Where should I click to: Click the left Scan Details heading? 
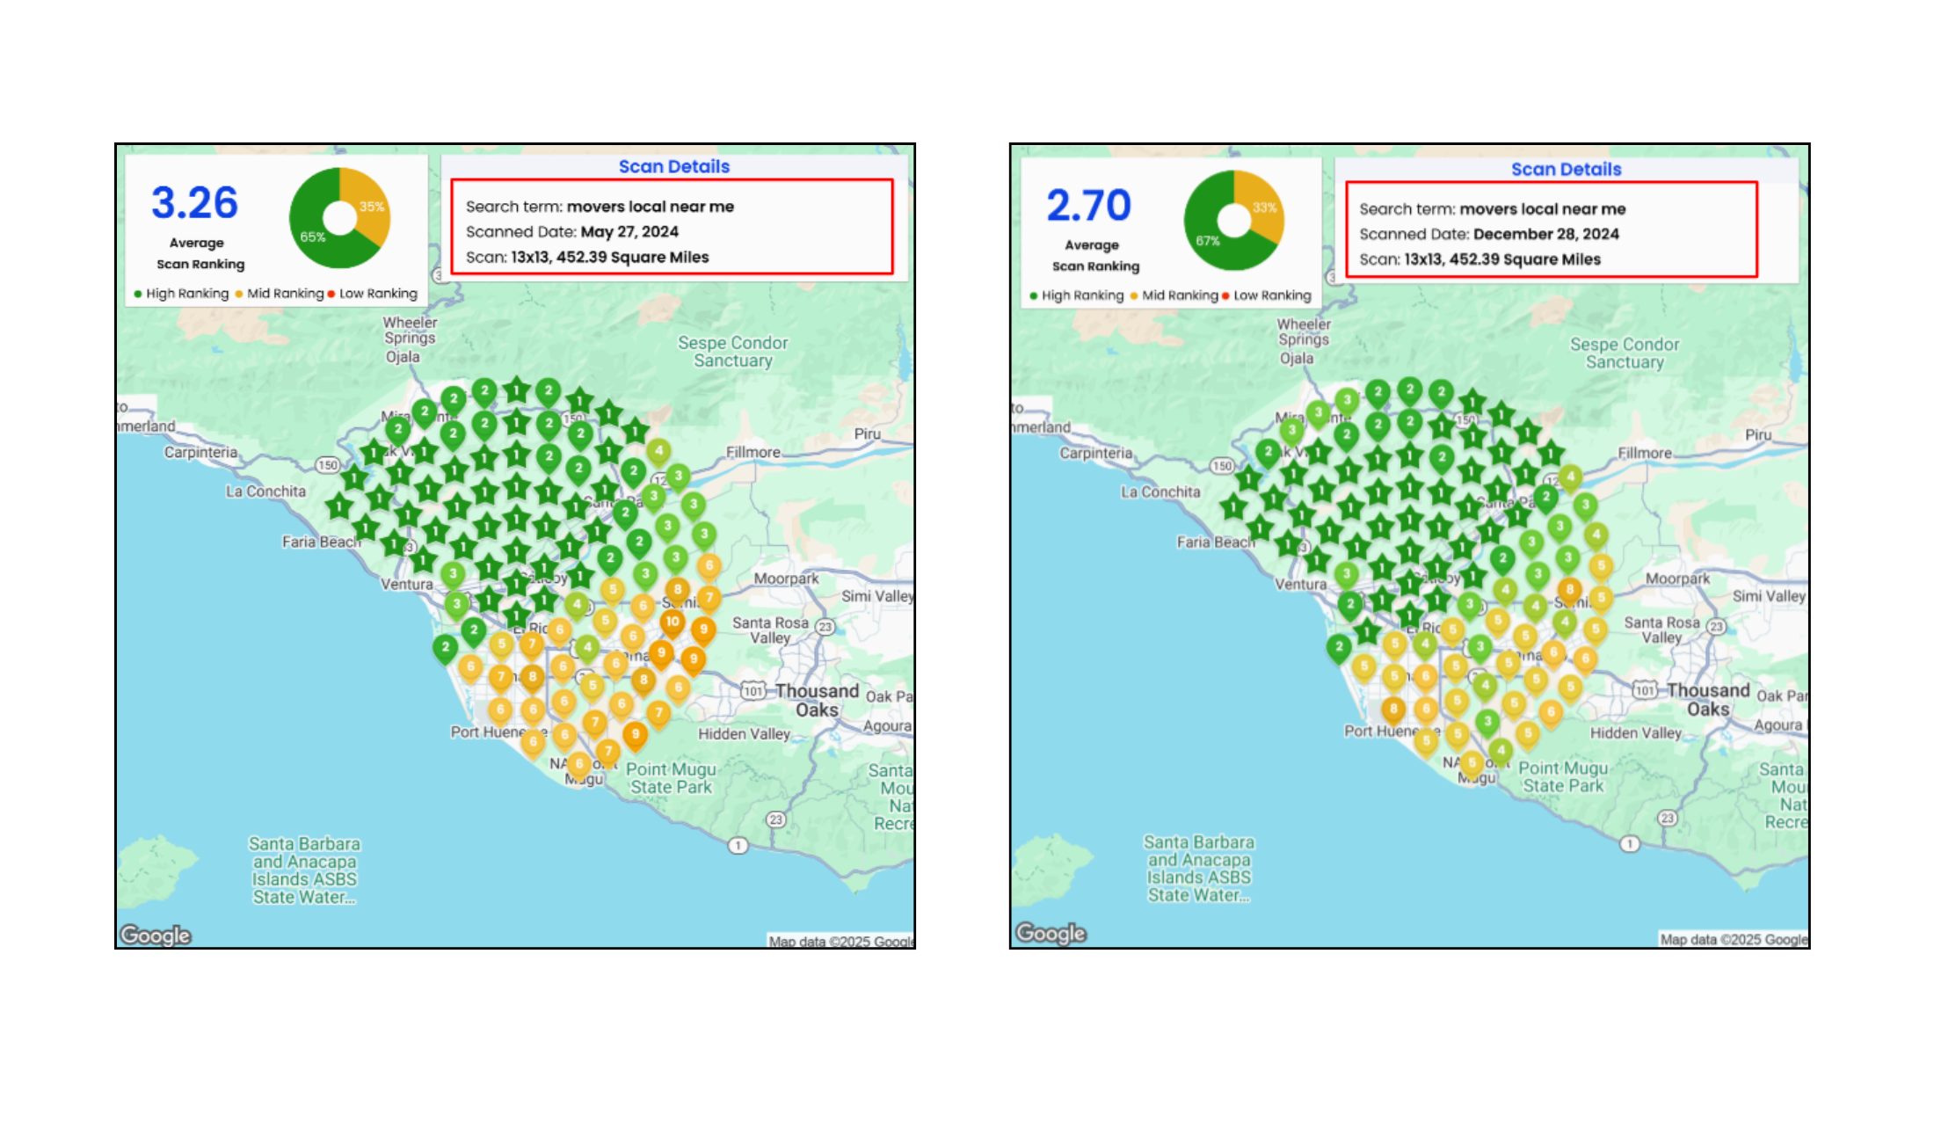coord(673,166)
